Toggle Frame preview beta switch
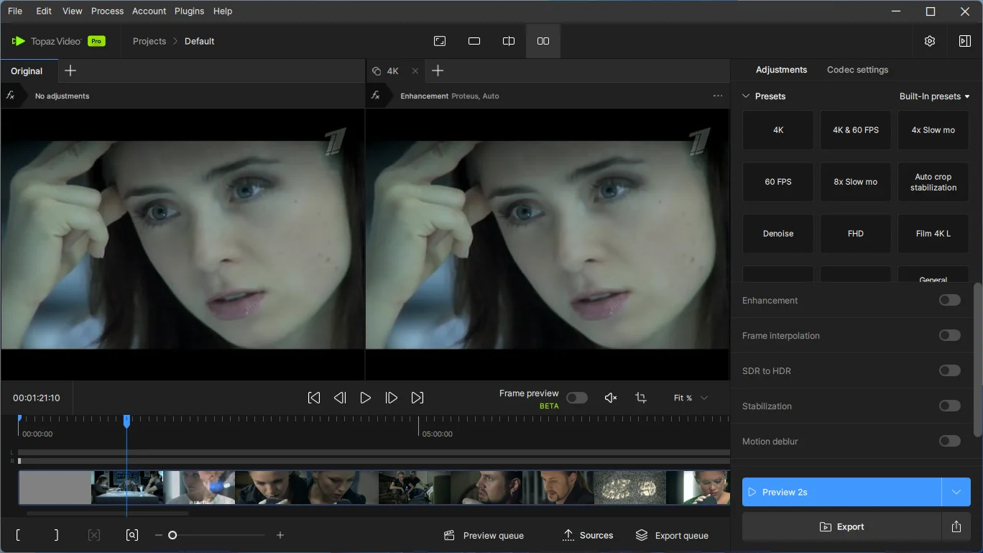This screenshot has width=983, height=553. point(576,398)
